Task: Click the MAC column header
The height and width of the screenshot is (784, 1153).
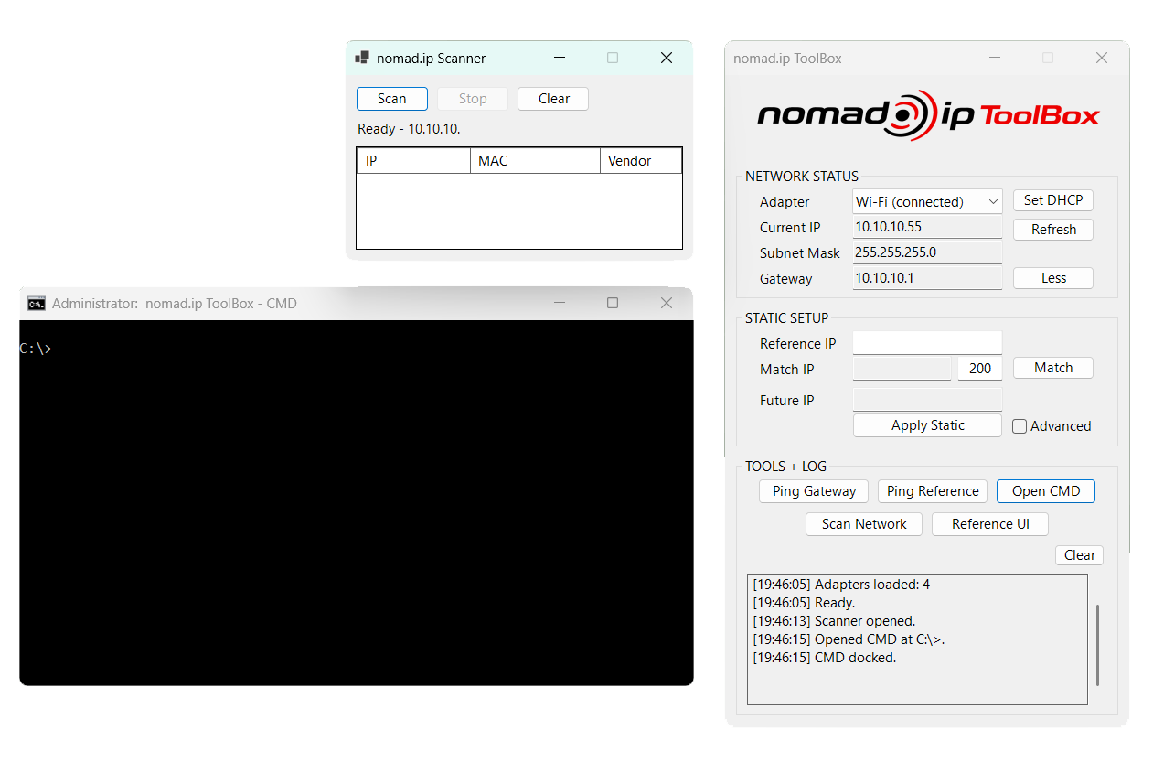Action: pyautogui.click(x=535, y=161)
